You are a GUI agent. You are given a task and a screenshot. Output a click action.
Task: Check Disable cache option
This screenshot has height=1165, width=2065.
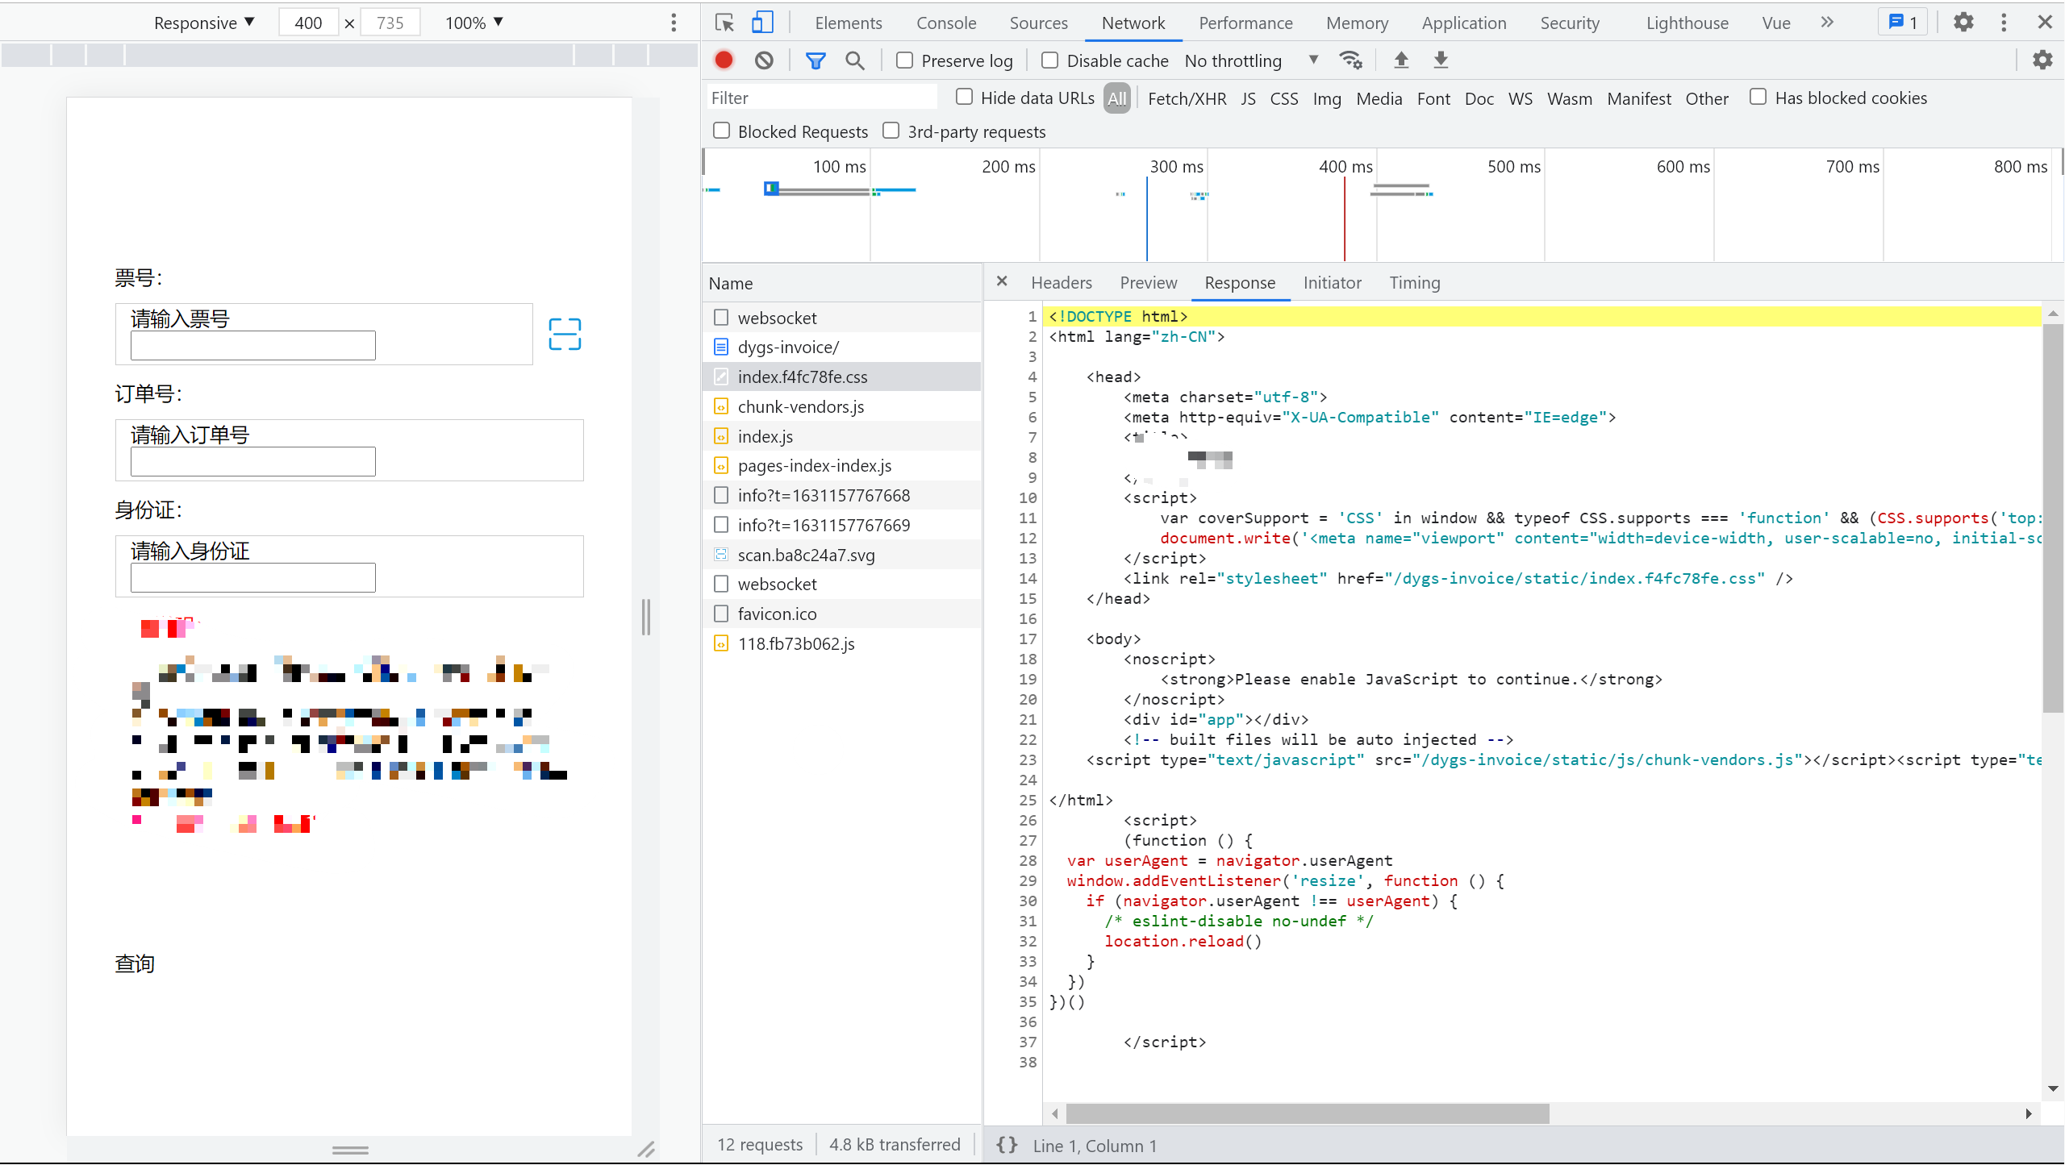coord(1050,60)
